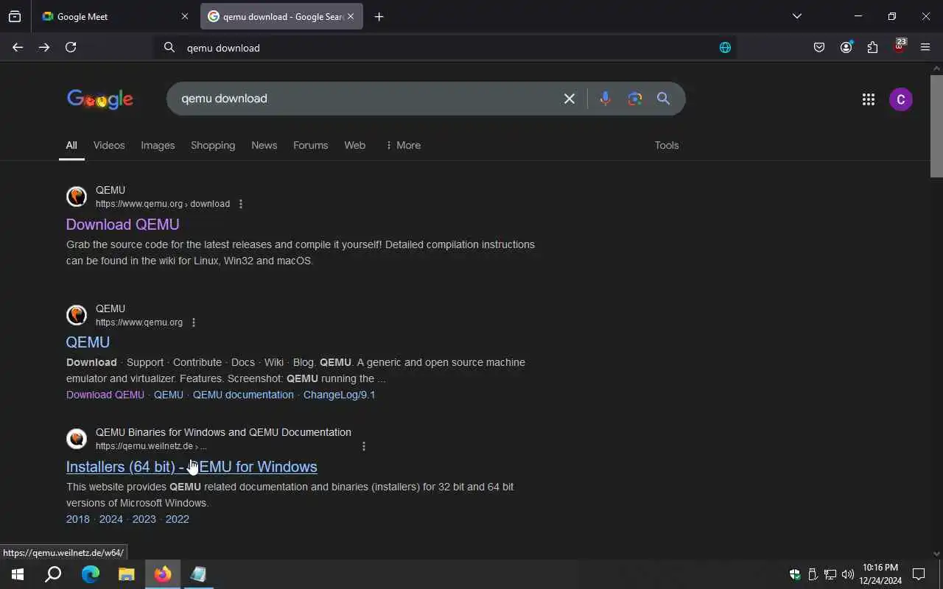Open the Firefox account icon
This screenshot has width=943, height=589.
pos(846,47)
